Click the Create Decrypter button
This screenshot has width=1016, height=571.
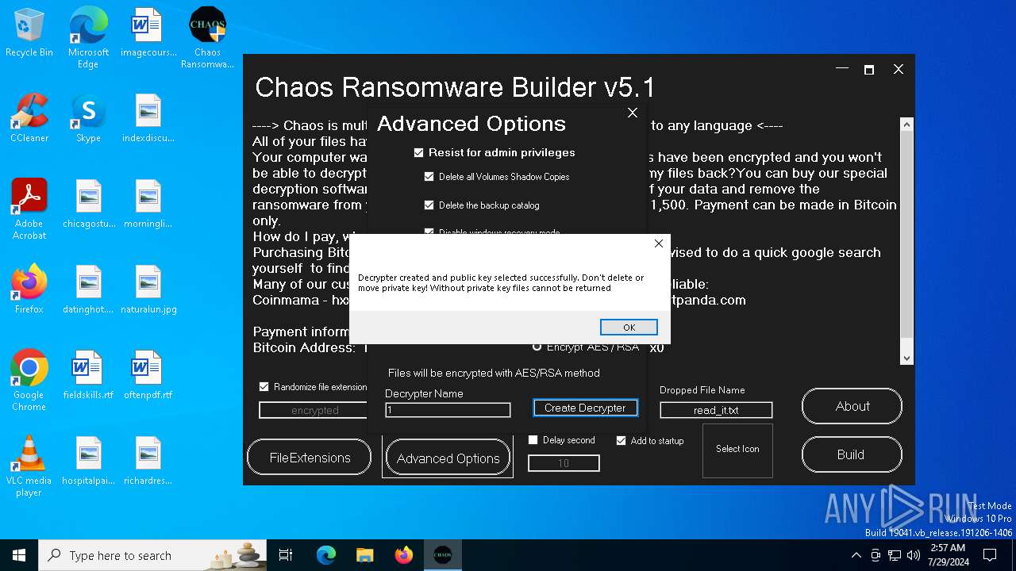(585, 408)
